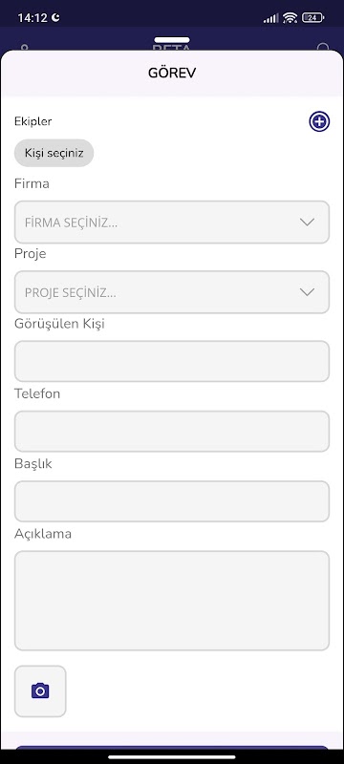Focus the Telefon input field
The image size is (344, 764).
[172, 432]
